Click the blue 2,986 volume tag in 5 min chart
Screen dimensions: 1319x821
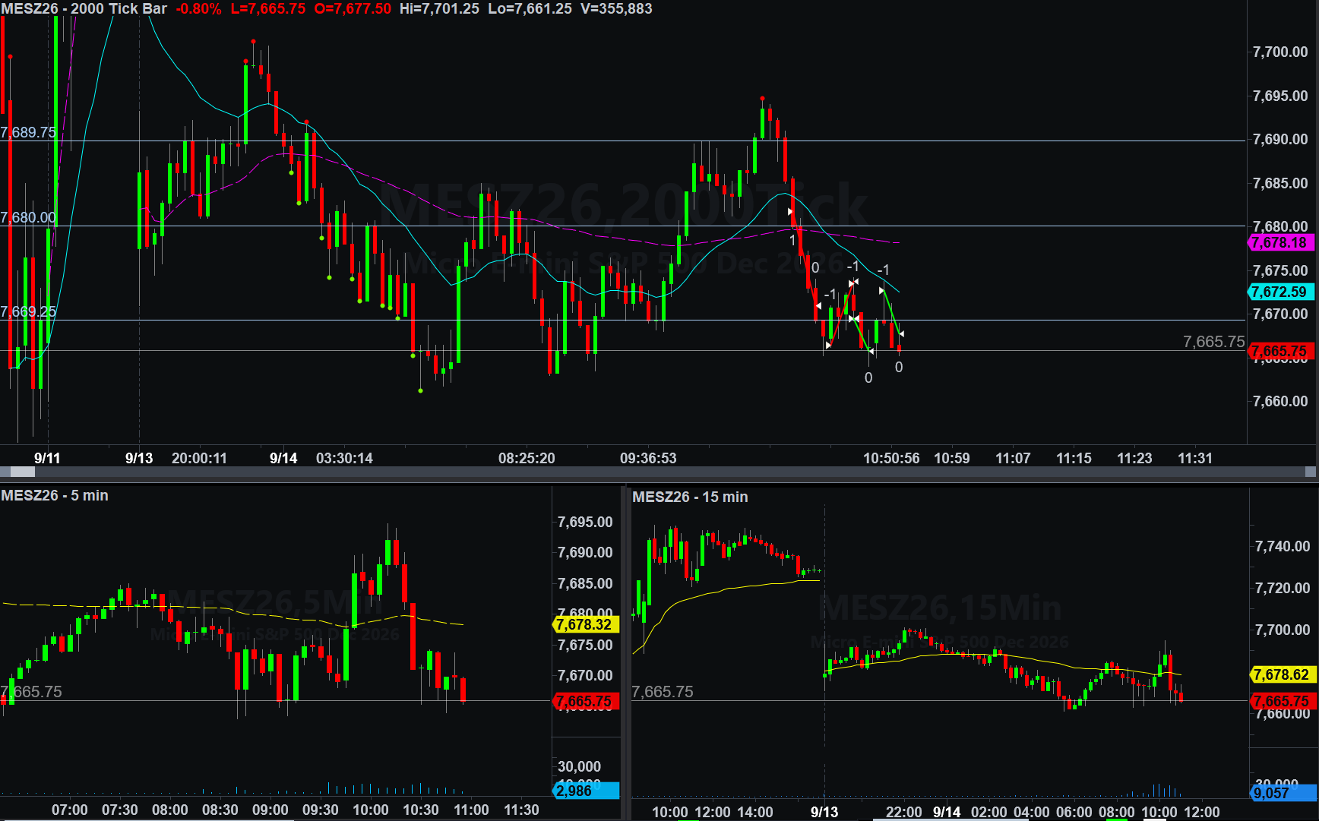(x=586, y=791)
